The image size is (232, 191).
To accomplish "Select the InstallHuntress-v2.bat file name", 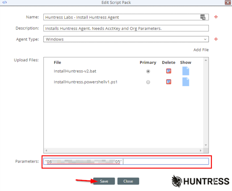I will pyautogui.click(x=75, y=71).
